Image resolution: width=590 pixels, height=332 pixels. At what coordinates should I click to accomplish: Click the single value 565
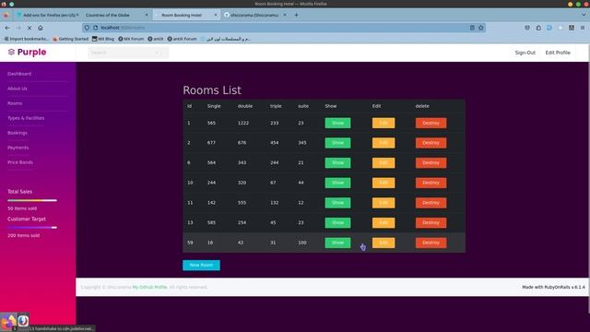point(211,123)
